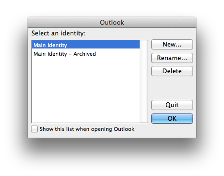The width and height of the screenshot is (224, 176).
Task: Quit the Outlook identity chooser
Action: [172, 105]
